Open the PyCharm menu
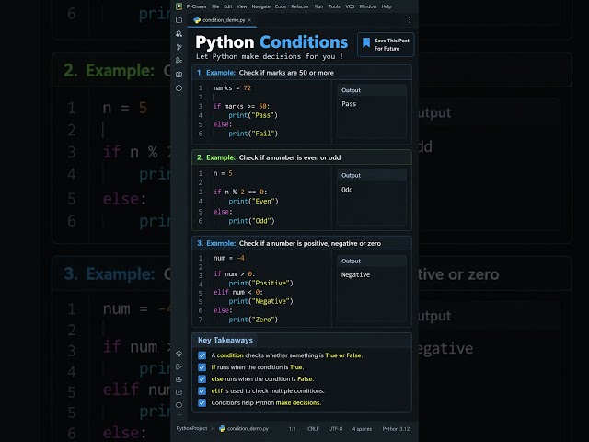The height and width of the screenshot is (442, 589). pyautogui.click(x=196, y=6)
